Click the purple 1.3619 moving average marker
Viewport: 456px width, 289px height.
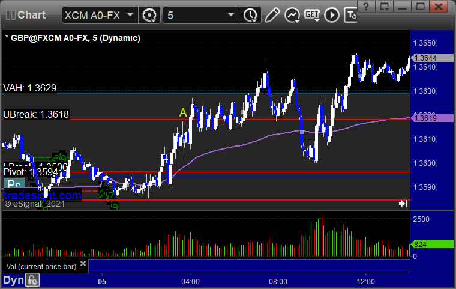coord(432,118)
